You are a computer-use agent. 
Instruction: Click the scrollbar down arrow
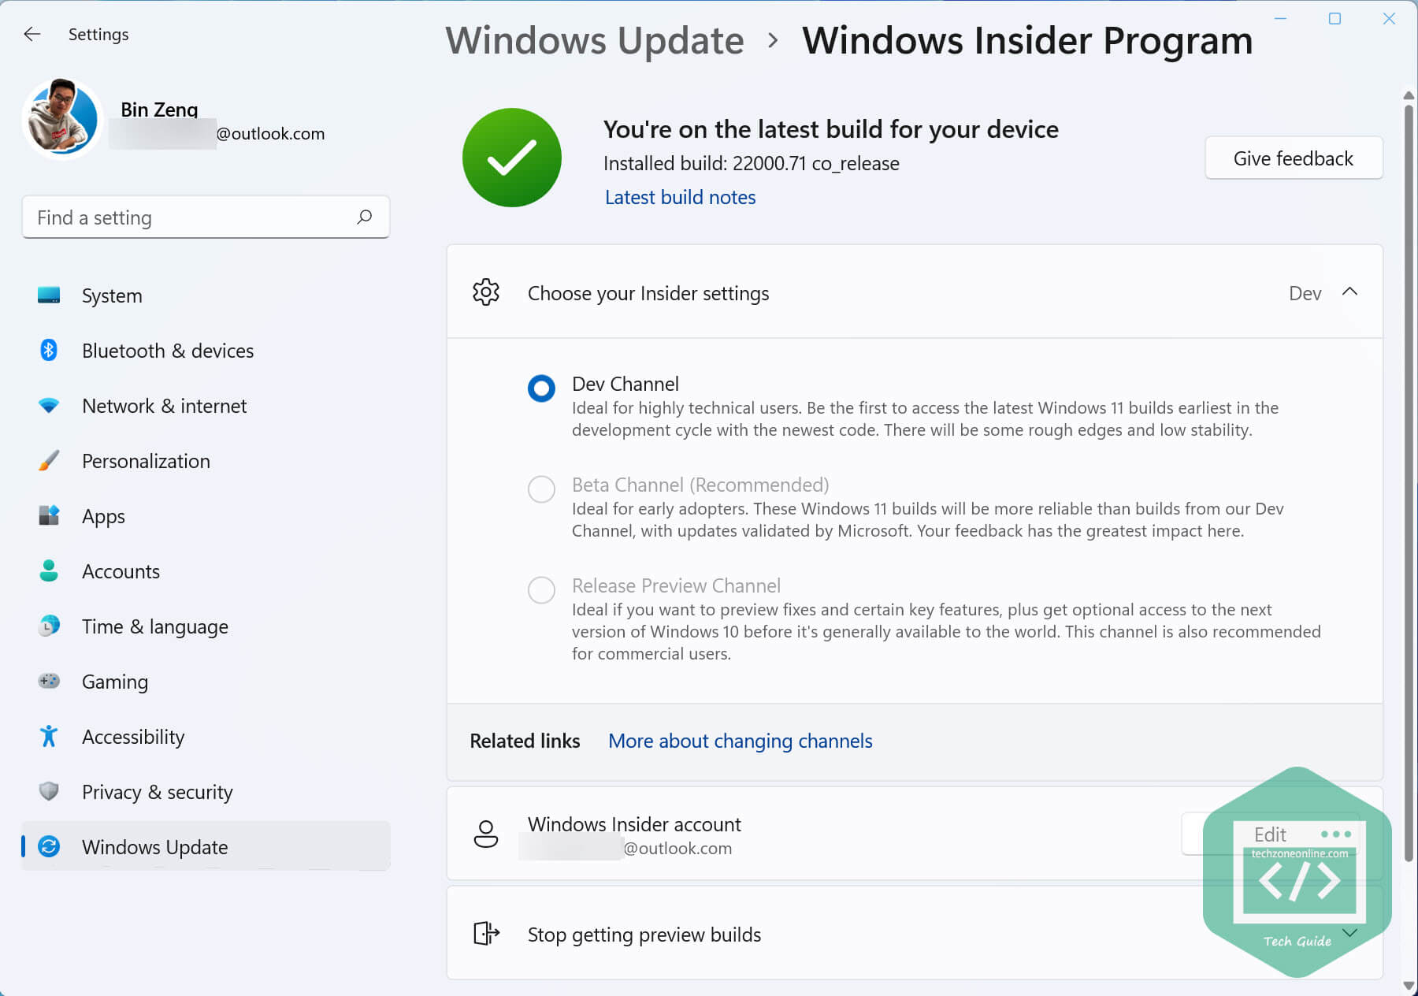[x=1409, y=985]
